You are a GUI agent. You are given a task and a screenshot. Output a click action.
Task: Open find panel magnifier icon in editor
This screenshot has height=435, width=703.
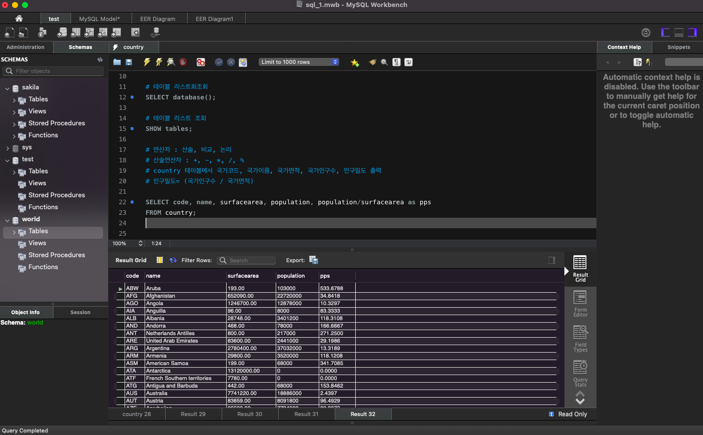384,62
